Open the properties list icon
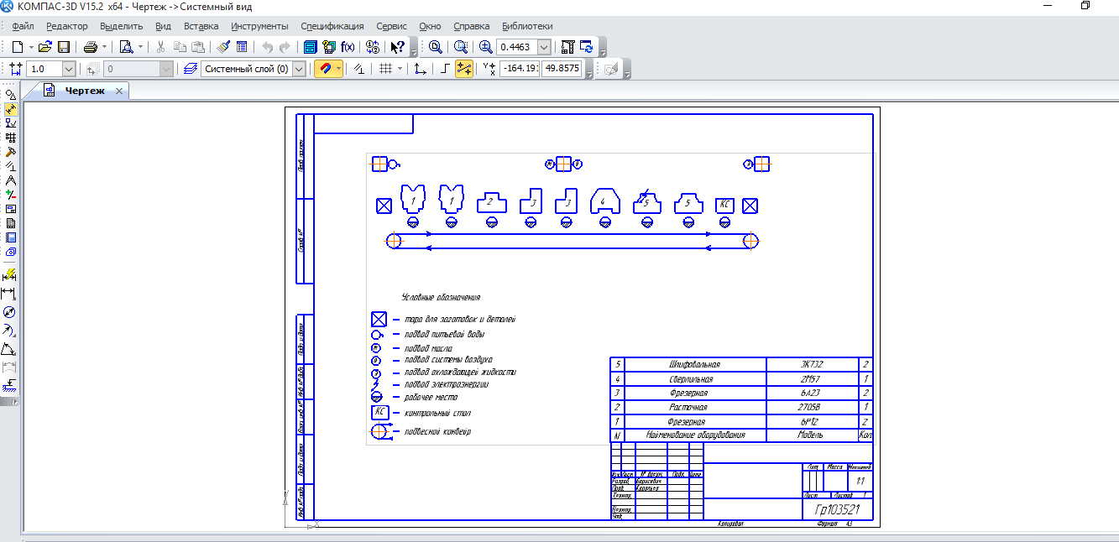 [242, 47]
